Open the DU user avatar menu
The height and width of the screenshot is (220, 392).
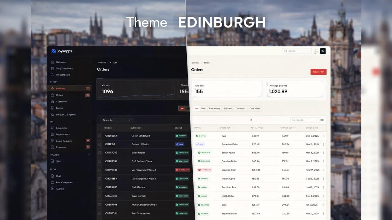coord(323,51)
